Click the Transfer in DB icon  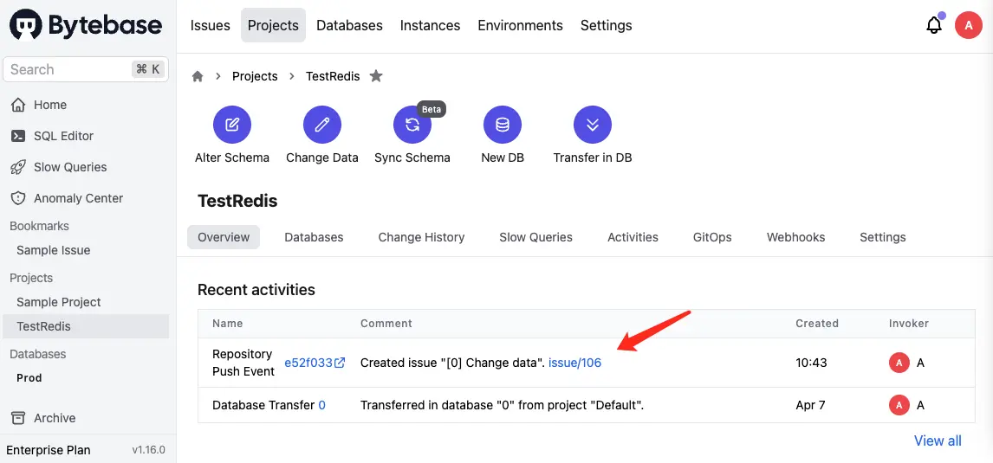coord(593,125)
